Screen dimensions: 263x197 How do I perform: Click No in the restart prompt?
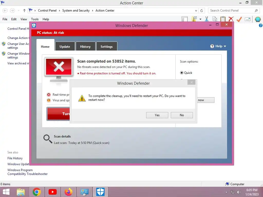click(182, 115)
